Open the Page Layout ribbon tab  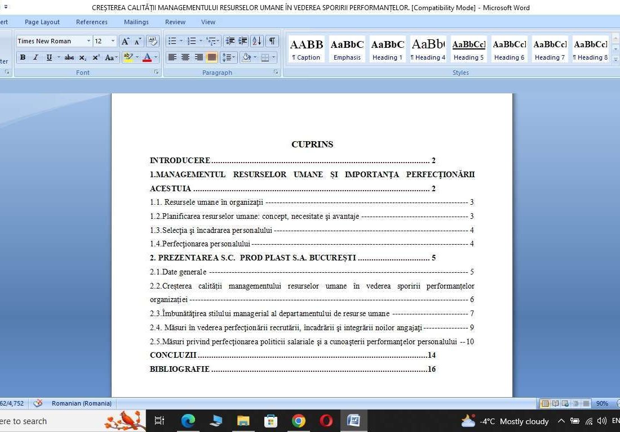42,22
